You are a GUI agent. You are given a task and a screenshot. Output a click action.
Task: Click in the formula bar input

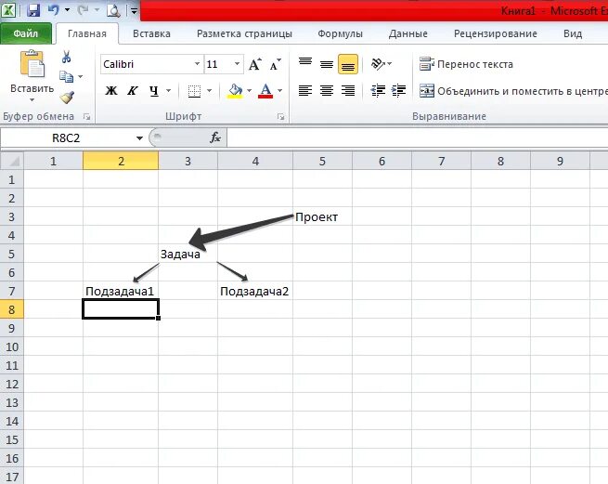tap(417, 137)
